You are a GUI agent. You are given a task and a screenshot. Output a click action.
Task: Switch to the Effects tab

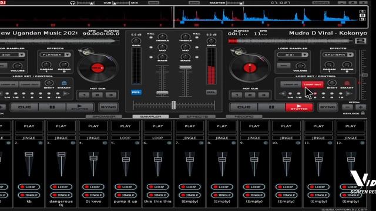pos(197,117)
